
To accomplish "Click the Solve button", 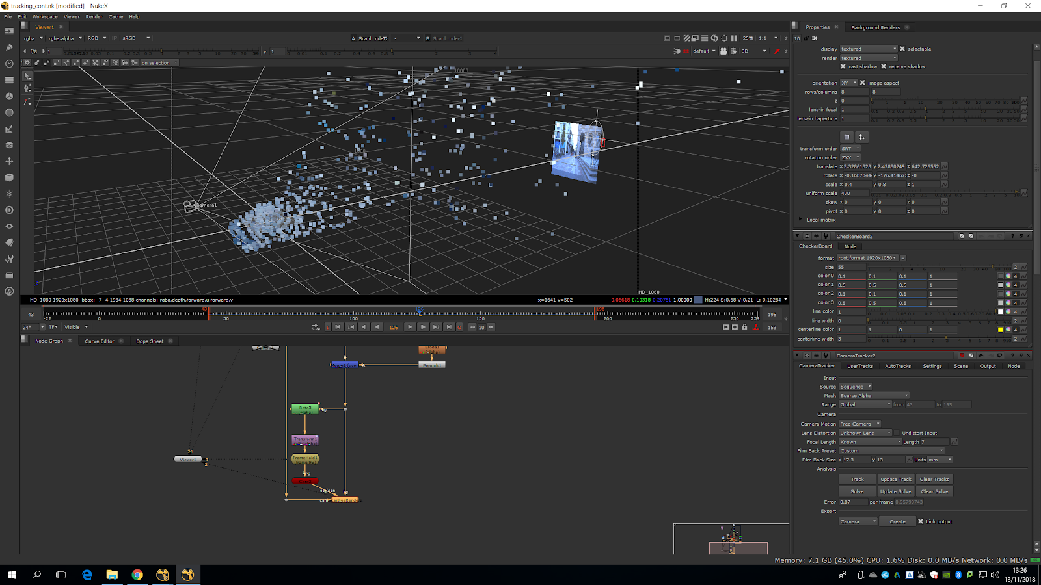I will (857, 491).
